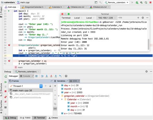Image resolution: width=153 pixels, height=120 pixels.
Task: Open Thread-1 selector dropdown
Action: coord(41,86)
